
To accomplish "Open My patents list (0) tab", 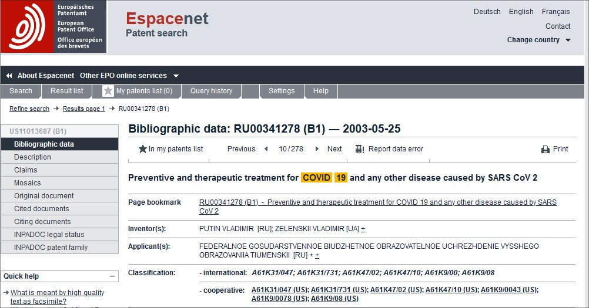I will (x=137, y=91).
